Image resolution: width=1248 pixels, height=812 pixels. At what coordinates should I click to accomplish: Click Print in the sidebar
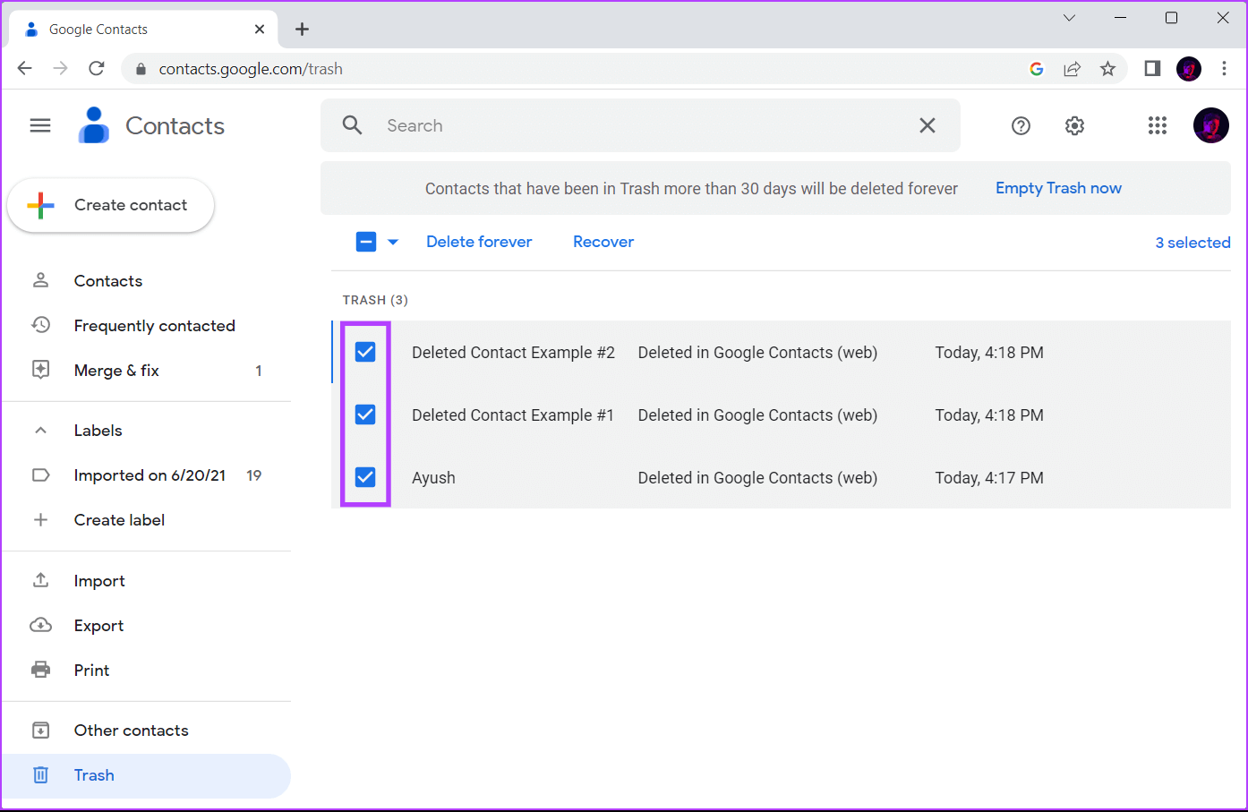pyautogui.click(x=147, y=670)
